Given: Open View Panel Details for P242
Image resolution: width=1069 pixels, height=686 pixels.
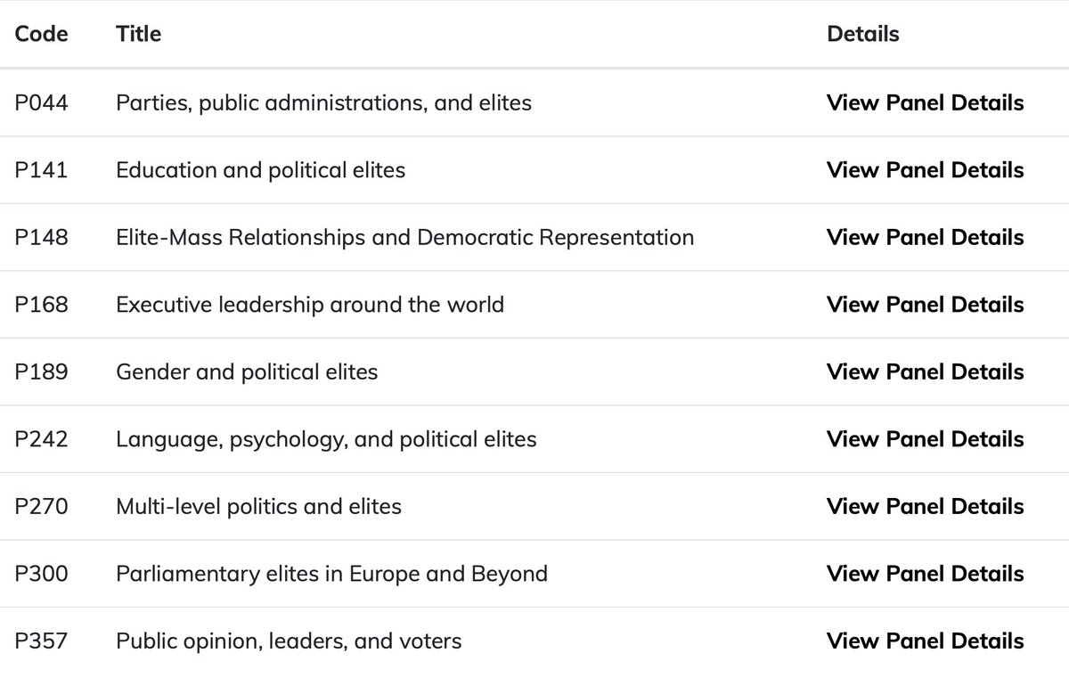Looking at the screenshot, I should pyautogui.click(x=925, y=439).
